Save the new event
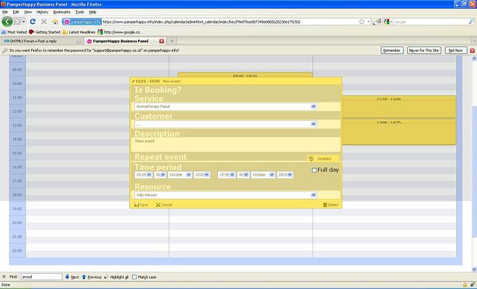 click(x=141, y=205)
